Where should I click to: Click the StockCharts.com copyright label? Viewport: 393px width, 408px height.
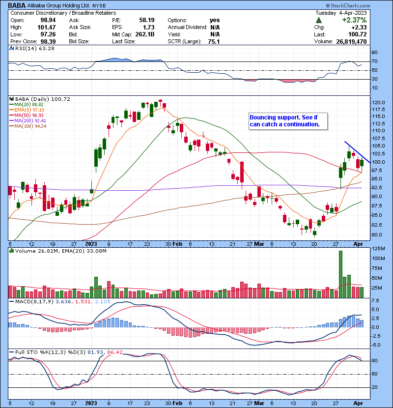348,5
